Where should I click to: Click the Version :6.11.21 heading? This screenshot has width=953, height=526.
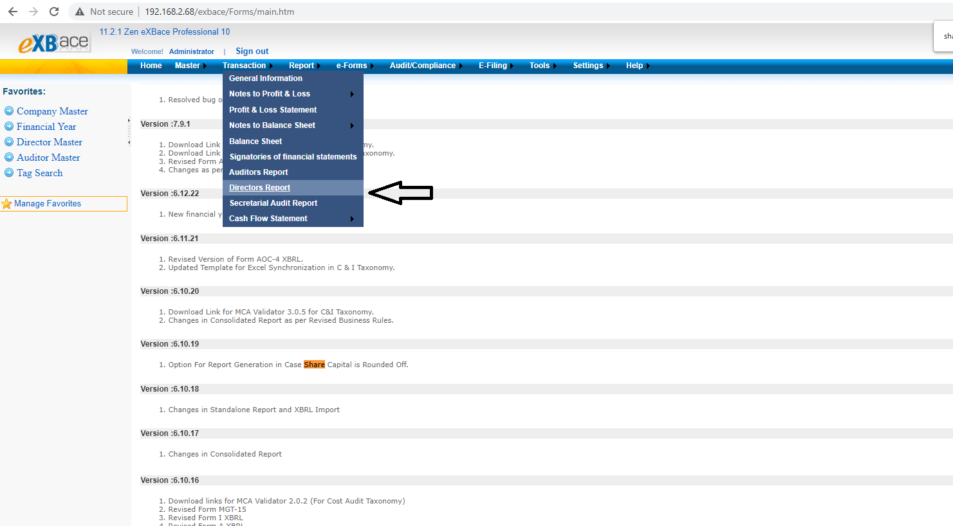coord(169,239)
